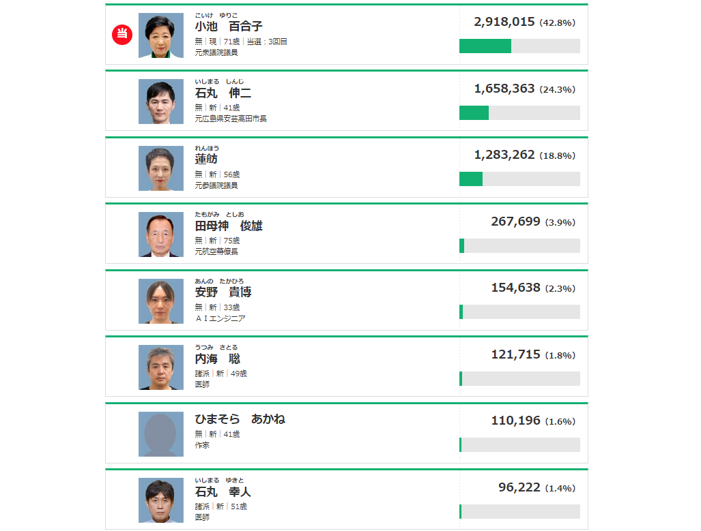
Task: Click the candidate name 内海 聡
Action: pos(218,359)
